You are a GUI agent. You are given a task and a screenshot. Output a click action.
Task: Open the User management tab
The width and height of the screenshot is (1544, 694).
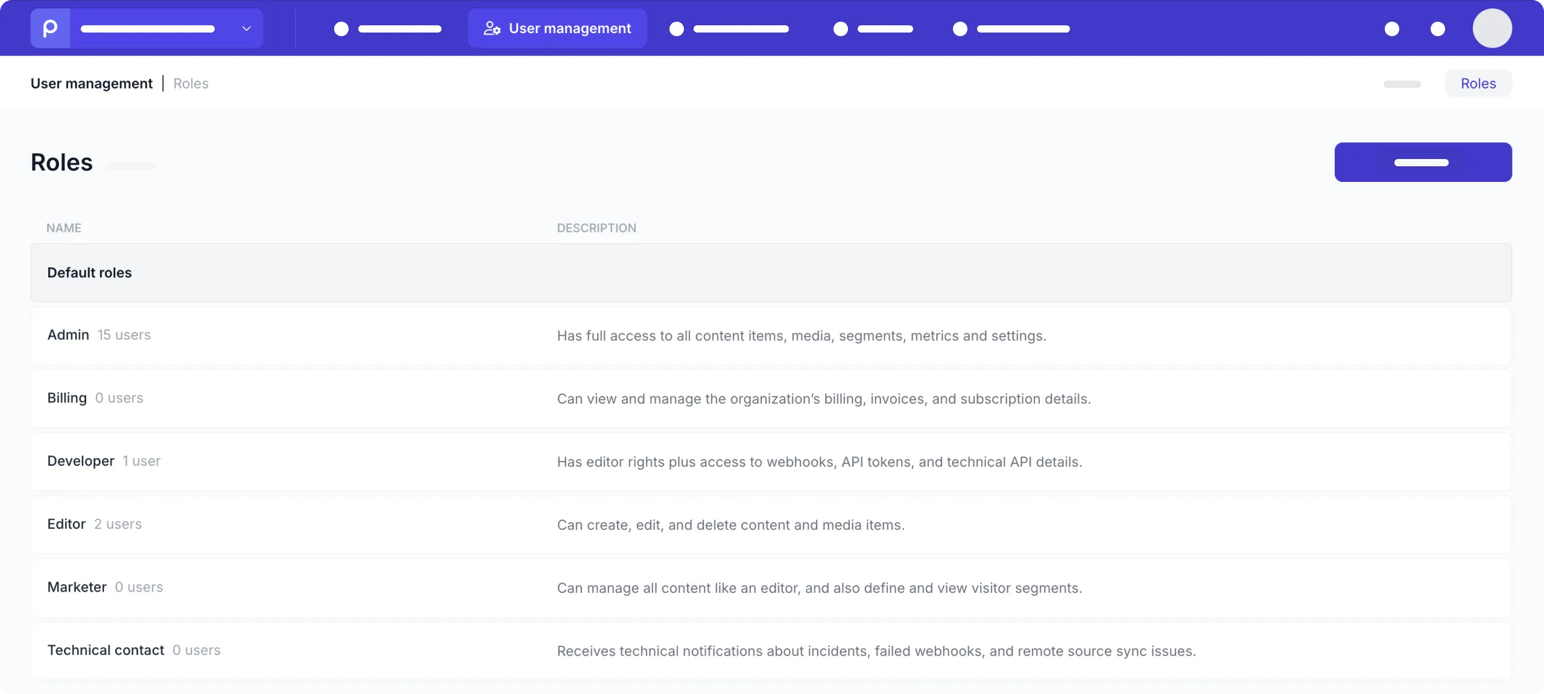click(x=557, y=28)
